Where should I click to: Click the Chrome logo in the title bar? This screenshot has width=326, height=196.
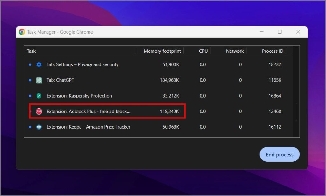[x=22, y=32]
